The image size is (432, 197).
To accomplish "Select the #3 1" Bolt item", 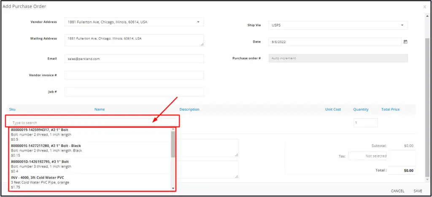I will 90,166.
